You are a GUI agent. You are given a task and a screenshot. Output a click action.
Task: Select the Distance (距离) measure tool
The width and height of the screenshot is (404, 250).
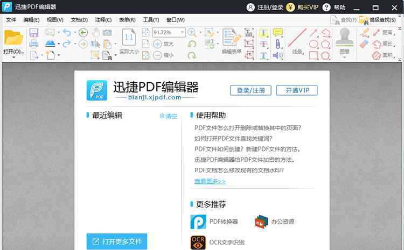click(384, 33)
